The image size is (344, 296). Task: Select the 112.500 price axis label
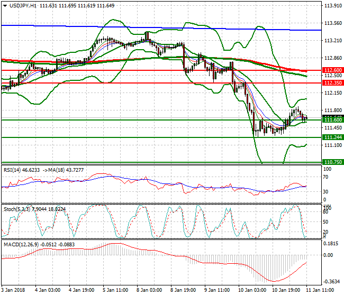pyautogui.click(x=333, y=76)
